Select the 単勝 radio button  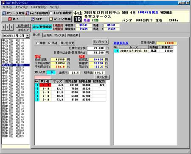coord(38,43)
